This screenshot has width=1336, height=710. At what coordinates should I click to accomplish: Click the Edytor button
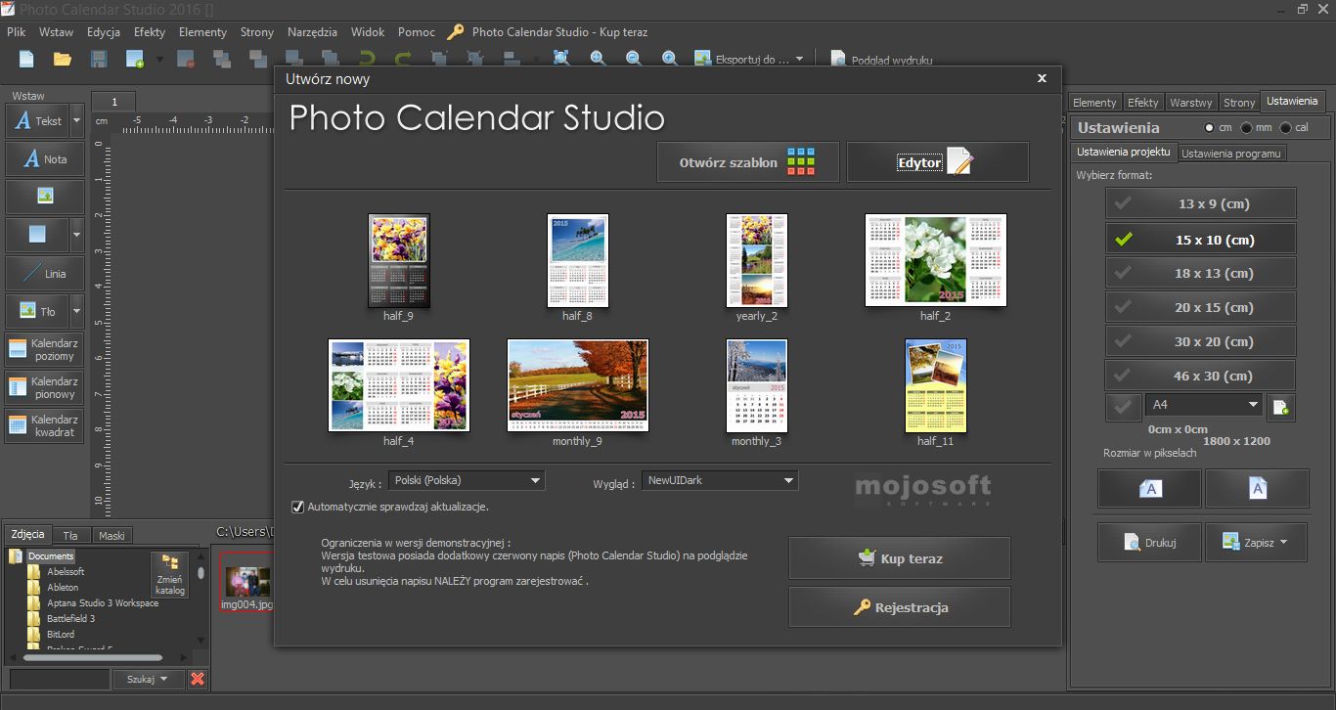click(937, 162)
